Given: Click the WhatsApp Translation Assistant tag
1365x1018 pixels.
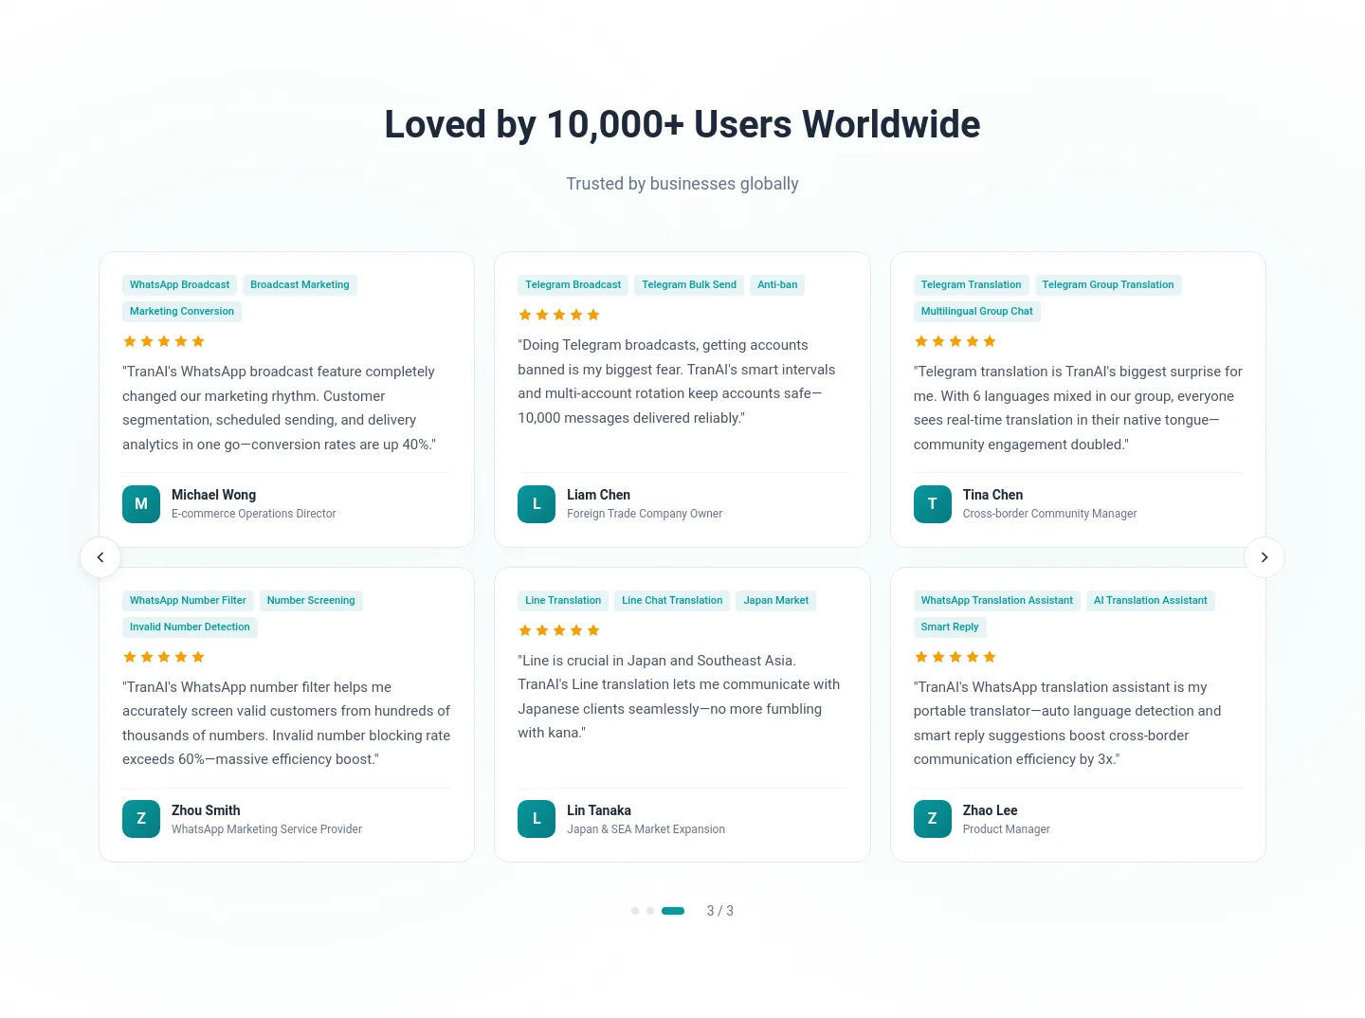Looking at the screenshot, I should point(997,600).
